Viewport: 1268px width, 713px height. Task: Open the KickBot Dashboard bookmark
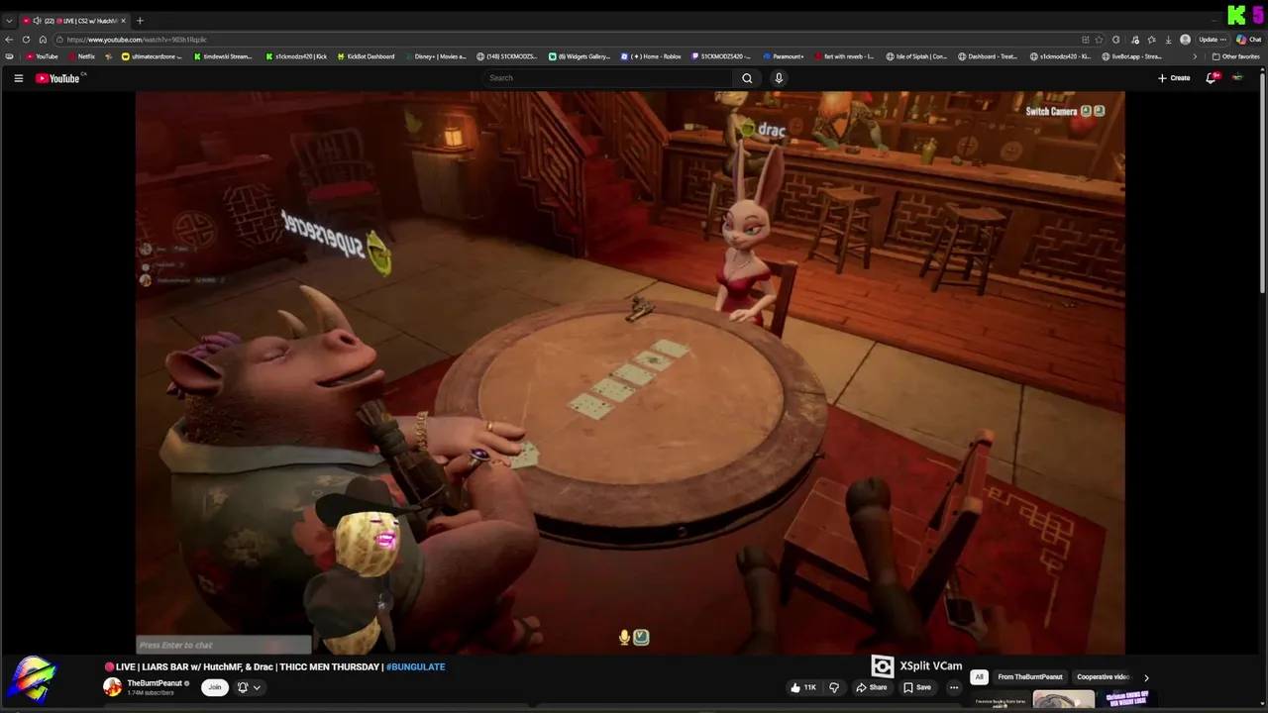click(366, 56)
